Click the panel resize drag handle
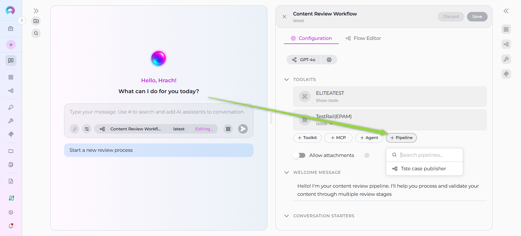 tap(271, 118)
